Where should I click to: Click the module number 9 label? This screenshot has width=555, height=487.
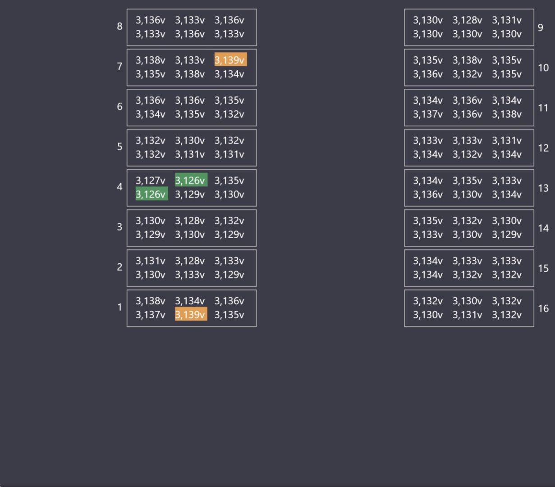pyautogui.click(x=540, y=28)
